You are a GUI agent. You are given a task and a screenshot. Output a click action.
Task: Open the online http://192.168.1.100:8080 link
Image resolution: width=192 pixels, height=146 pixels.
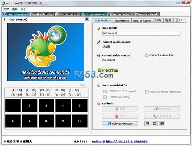120,141
